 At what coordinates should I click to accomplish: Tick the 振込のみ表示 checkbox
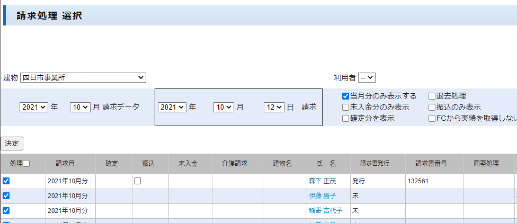[432, 108]
